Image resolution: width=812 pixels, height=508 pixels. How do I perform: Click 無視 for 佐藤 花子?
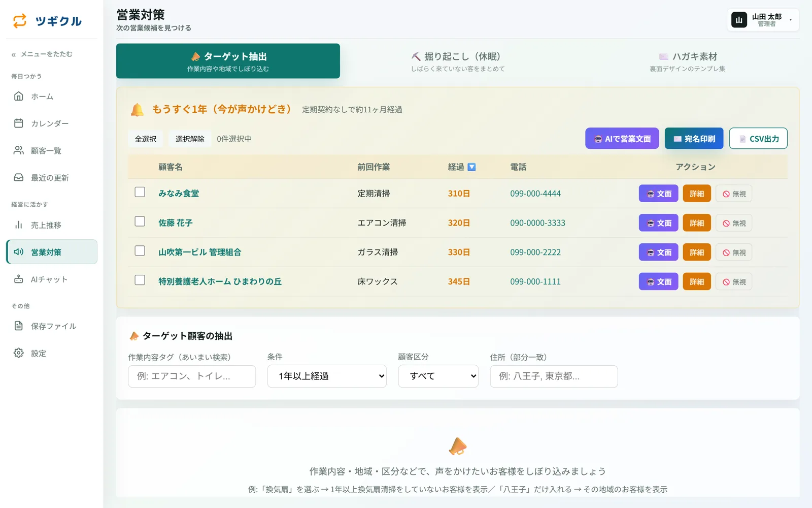click(734, 223)
